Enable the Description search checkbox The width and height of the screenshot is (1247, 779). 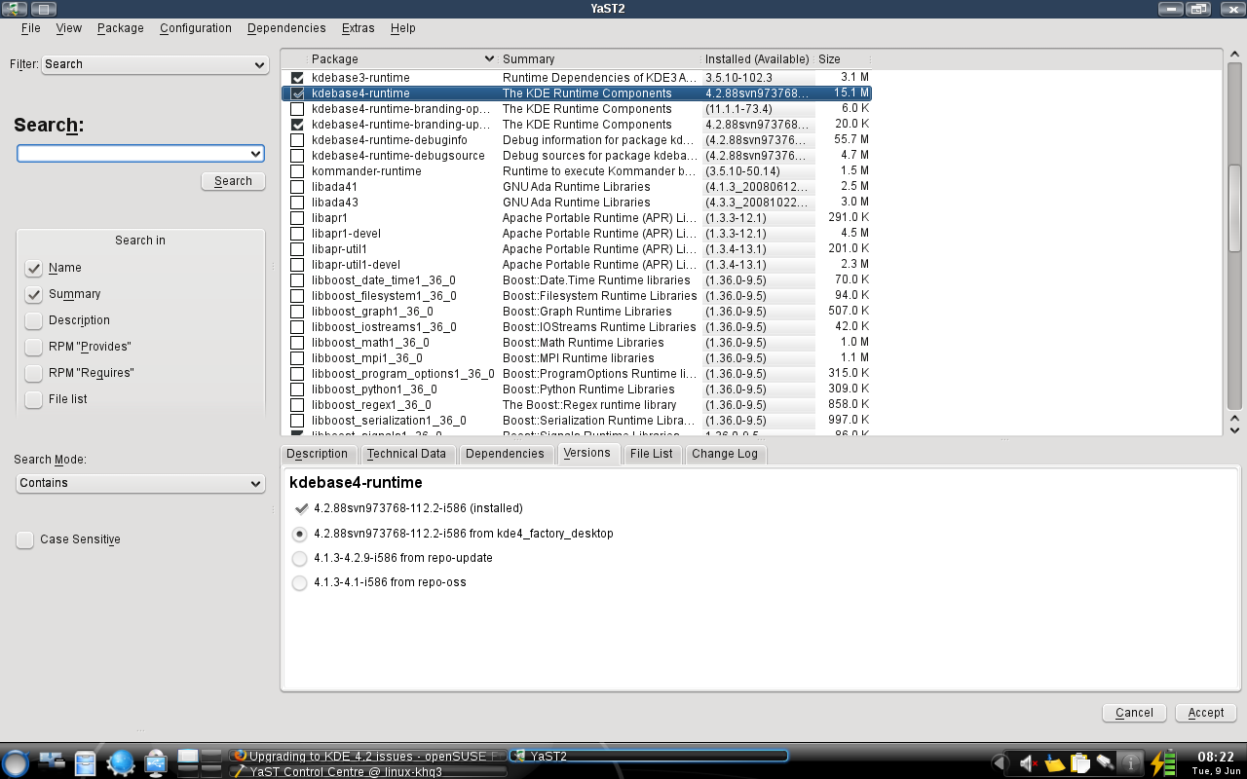[34, 320]
